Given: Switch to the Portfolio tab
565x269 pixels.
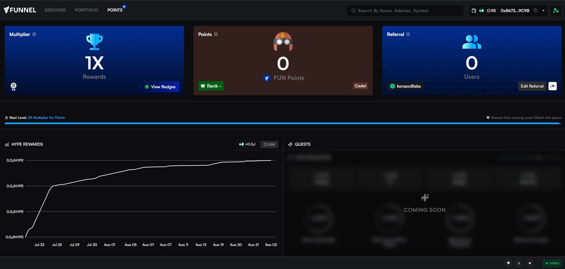Looking at the screenshot, I should tap(86, 10).
